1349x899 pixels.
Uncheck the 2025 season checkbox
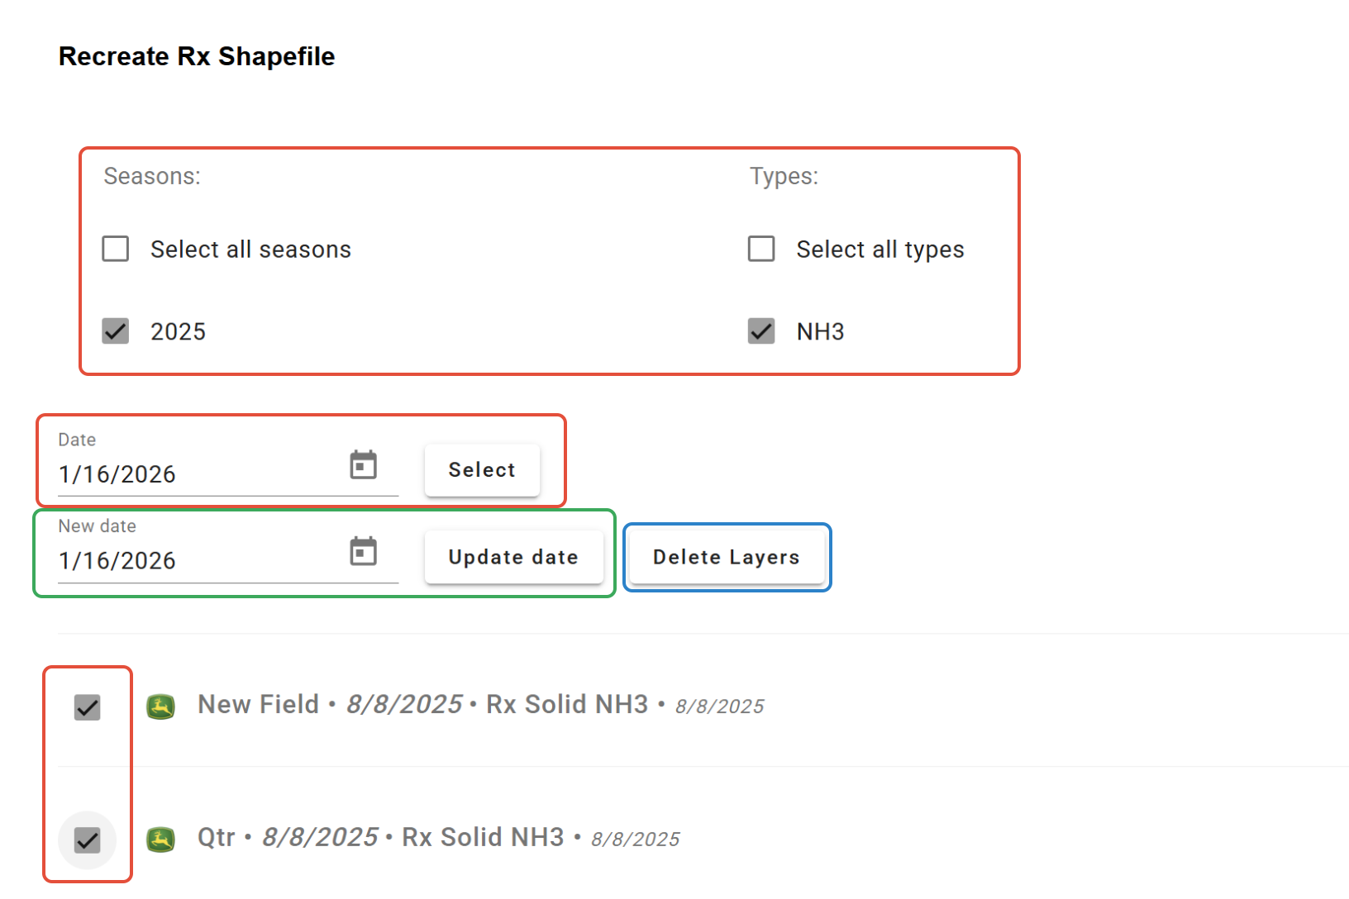116,331
